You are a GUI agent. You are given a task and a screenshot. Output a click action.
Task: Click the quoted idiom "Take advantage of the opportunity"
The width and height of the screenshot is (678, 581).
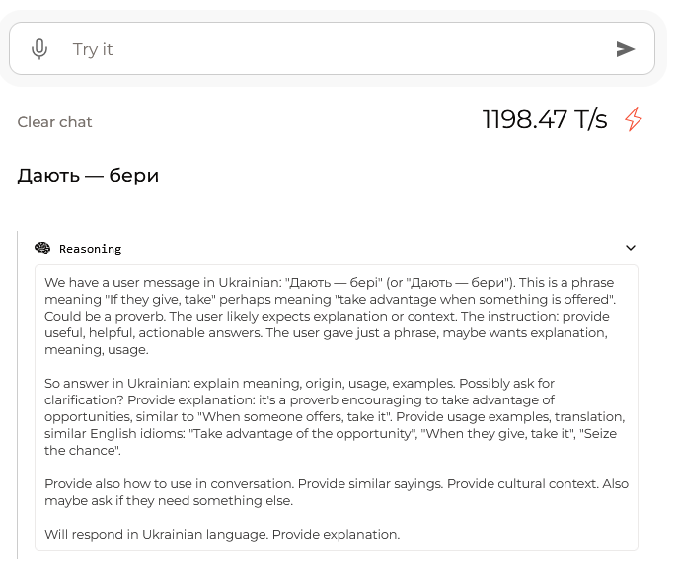point(302,434)
